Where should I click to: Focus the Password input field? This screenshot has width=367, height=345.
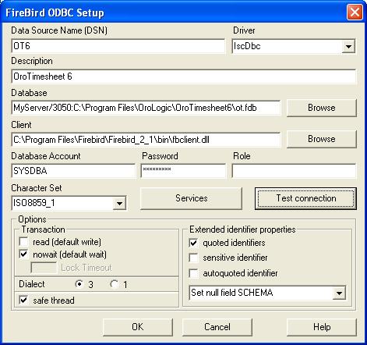(183, 171)
